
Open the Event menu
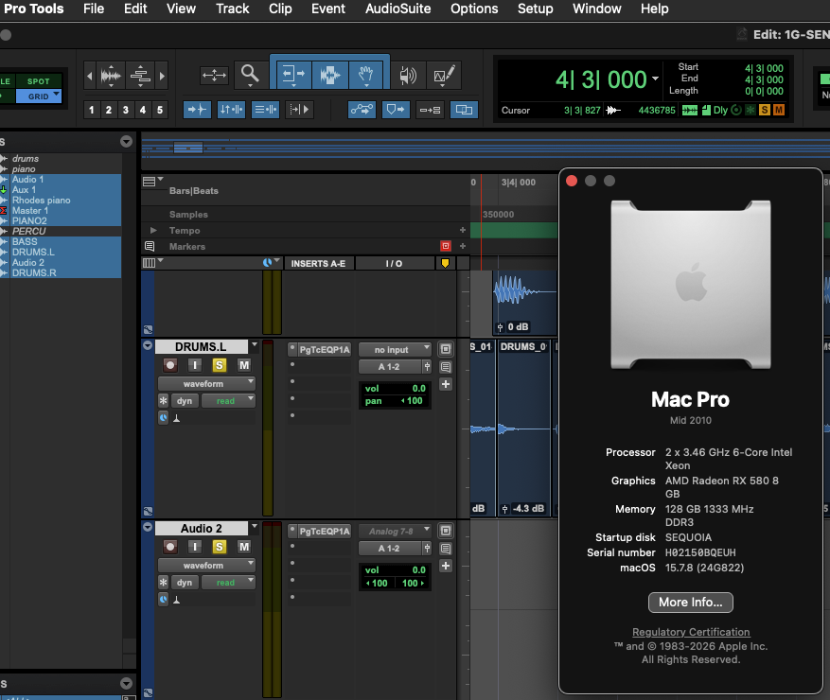[328, 9]
